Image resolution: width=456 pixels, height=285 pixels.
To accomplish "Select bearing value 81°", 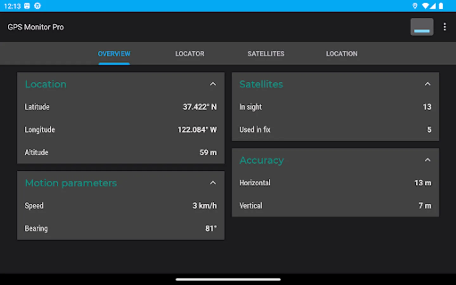I will pyautogui.click(x=211, y=229).
